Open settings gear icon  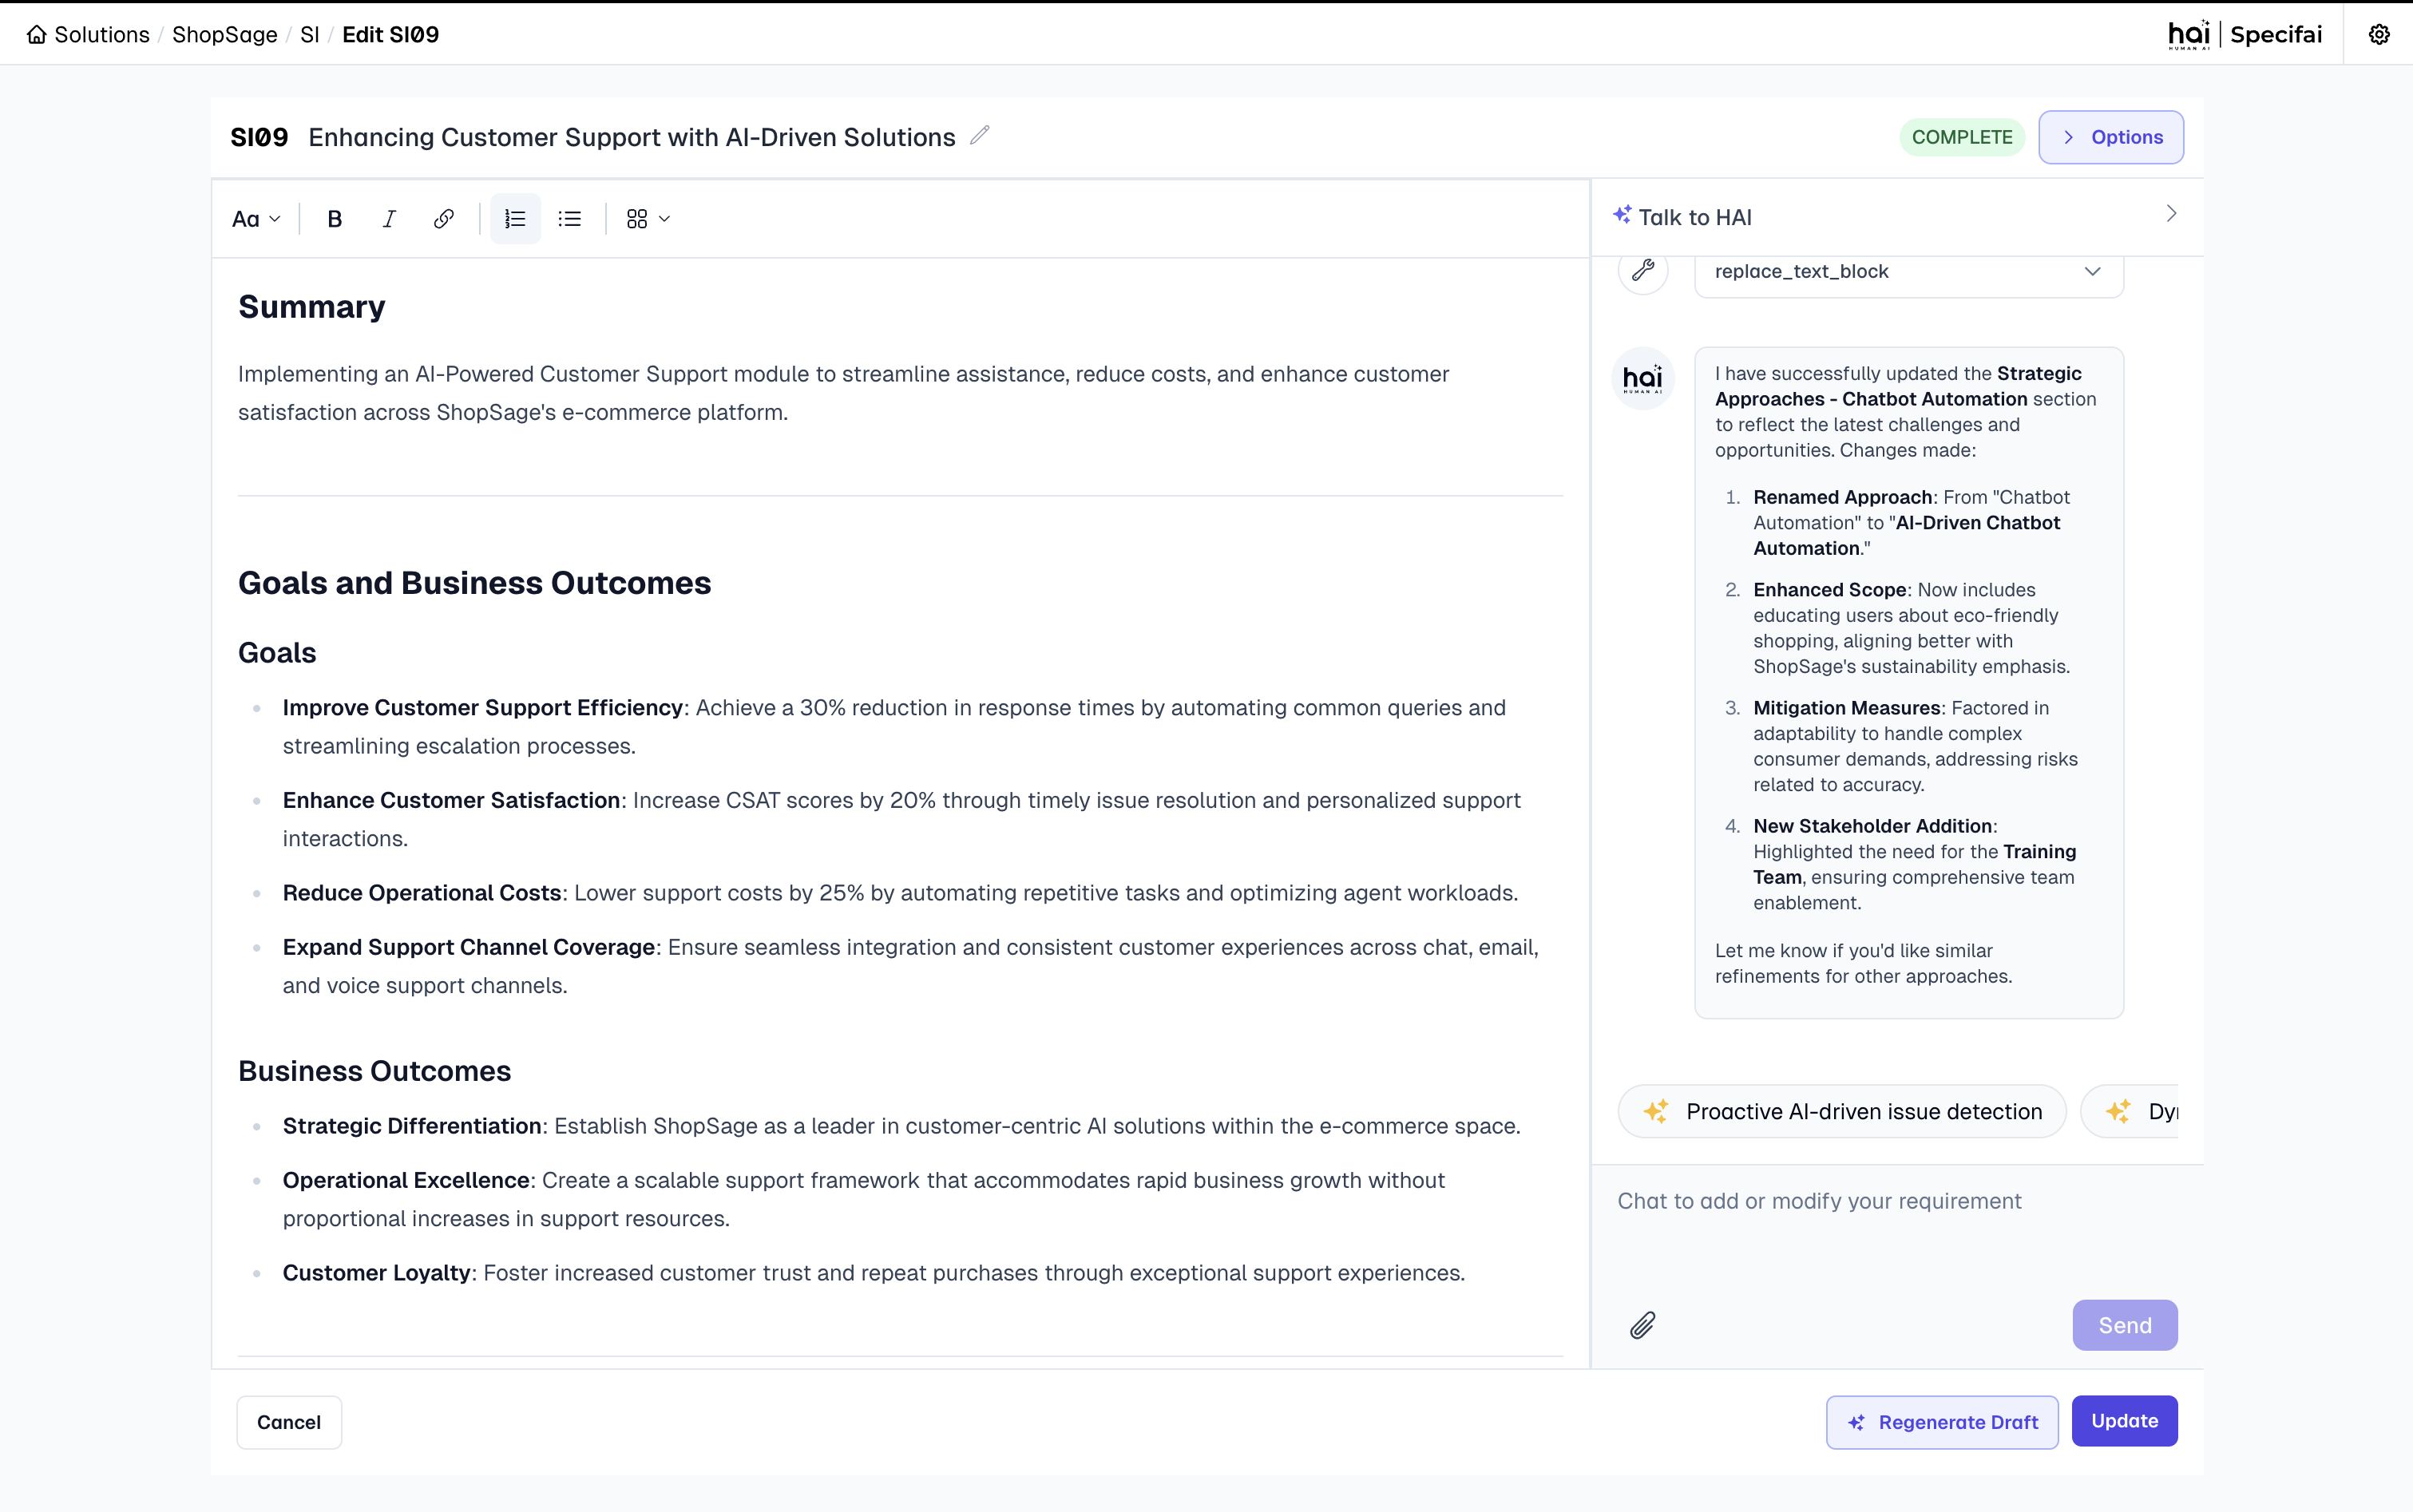pos(2379,34)
